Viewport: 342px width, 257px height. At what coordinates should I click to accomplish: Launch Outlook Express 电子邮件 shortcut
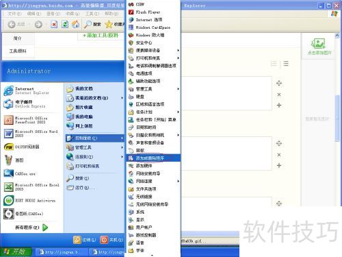pos(32,104)
